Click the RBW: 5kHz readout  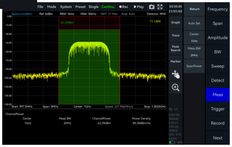click(67, 14)
